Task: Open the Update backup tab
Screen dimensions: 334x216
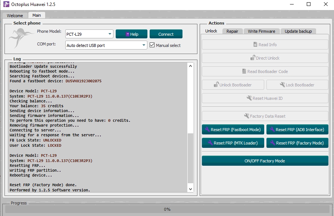Action: [x=298, y=31]
